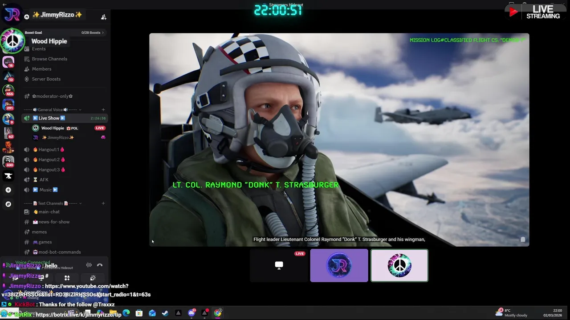Open the server icon with 13 badge

point(8,76)
